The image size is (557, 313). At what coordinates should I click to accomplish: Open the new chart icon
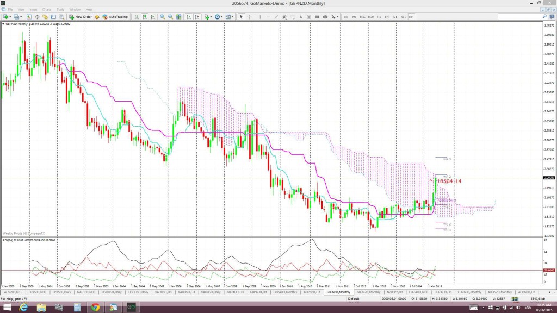5,17
